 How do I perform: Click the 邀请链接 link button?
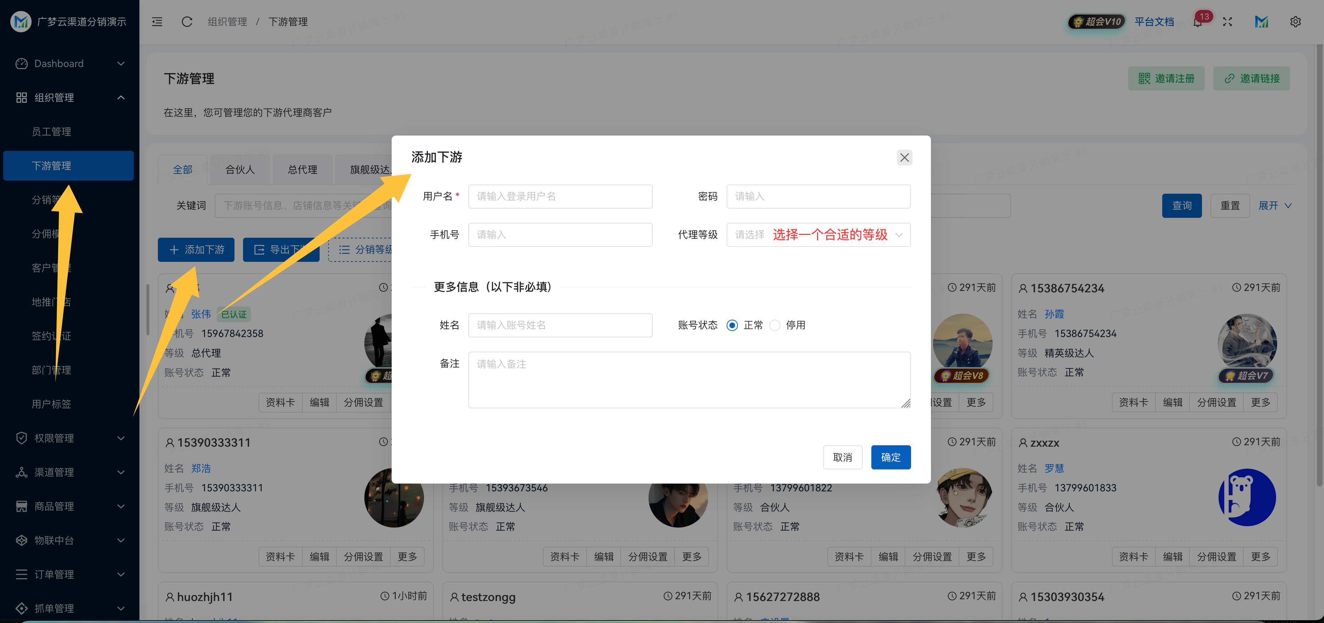click(1251, 78)
